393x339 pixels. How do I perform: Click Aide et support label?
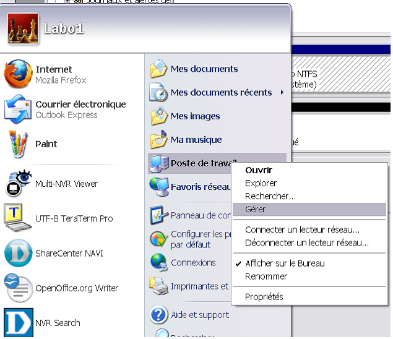pyautogui.click(x=200, y=315)
